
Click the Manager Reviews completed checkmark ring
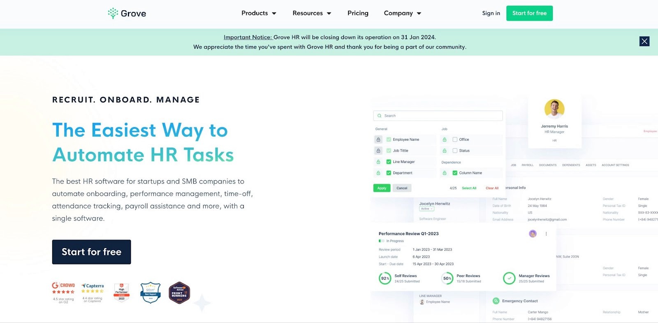(509, 279)
